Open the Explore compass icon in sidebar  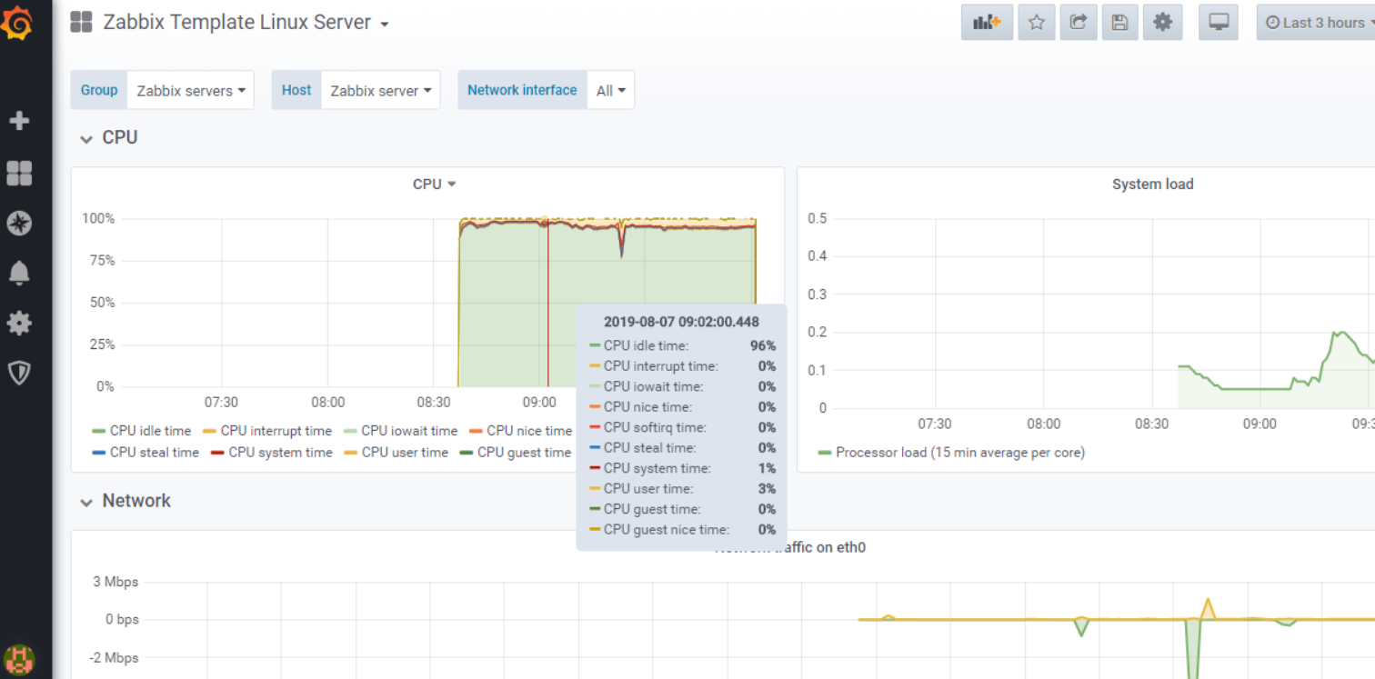click(x=19, y=223)
